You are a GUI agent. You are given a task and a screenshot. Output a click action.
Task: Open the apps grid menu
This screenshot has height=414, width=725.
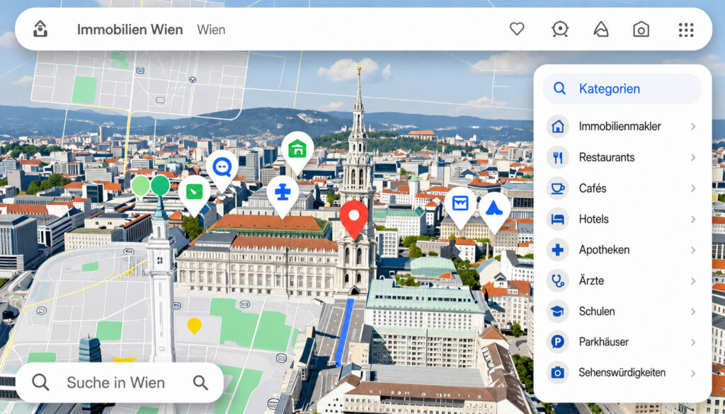point(686,30)
